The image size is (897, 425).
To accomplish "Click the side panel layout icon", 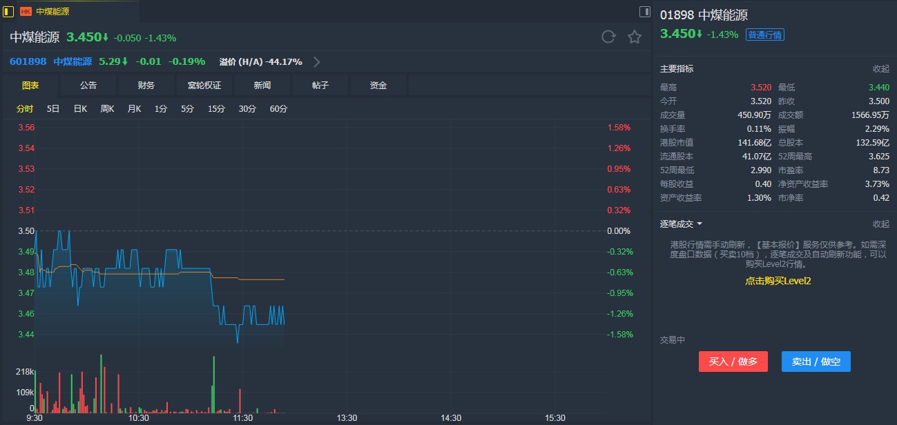I will pos(644,11).
